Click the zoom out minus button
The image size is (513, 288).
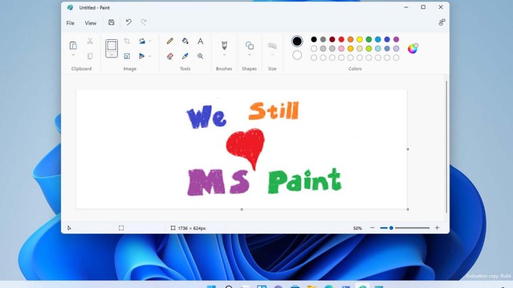tap(372, 228)
